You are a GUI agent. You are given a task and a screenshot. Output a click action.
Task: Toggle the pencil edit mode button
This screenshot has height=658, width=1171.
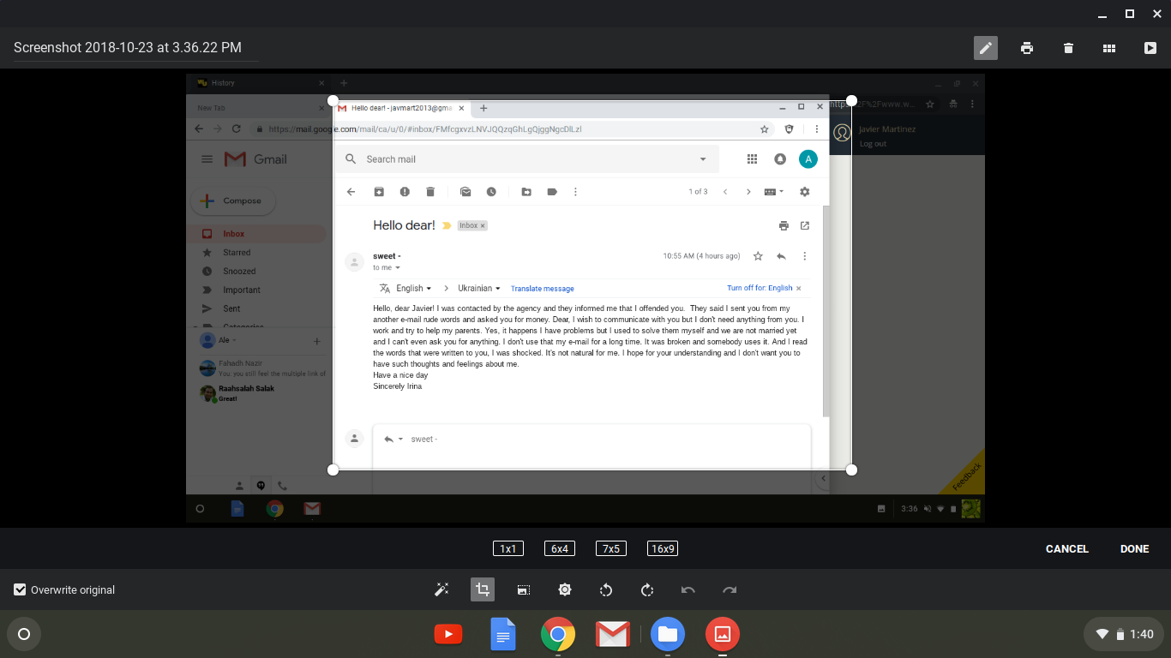[986, 48]
